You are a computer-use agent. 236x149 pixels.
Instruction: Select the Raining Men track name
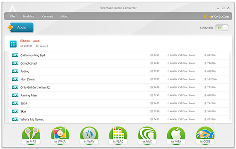pos(29,95)
